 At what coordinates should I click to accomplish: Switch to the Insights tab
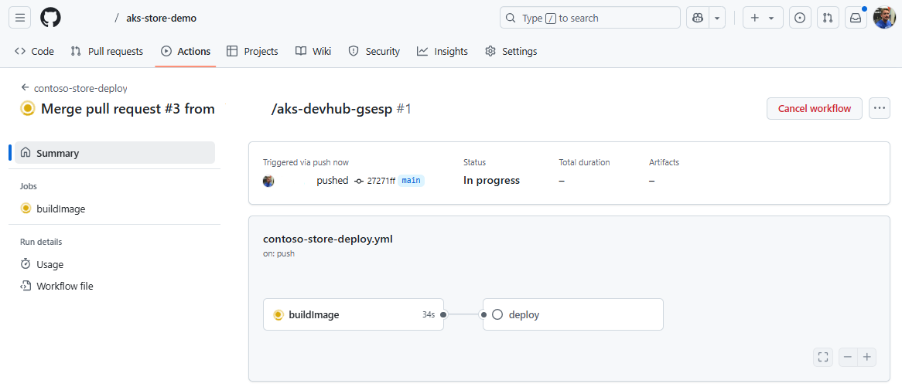pyautogui.click(x=442, y=51)
